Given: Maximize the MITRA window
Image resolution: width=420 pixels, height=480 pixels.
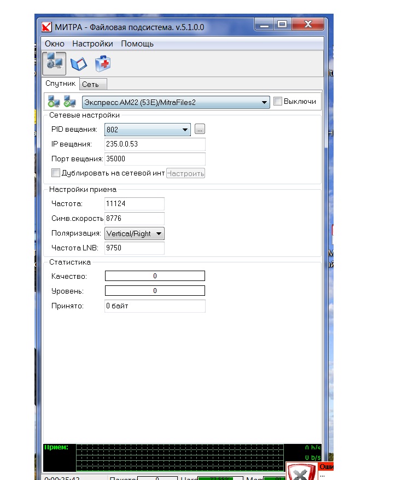Looking at the screenshot, I should click(x=282, y=24).
